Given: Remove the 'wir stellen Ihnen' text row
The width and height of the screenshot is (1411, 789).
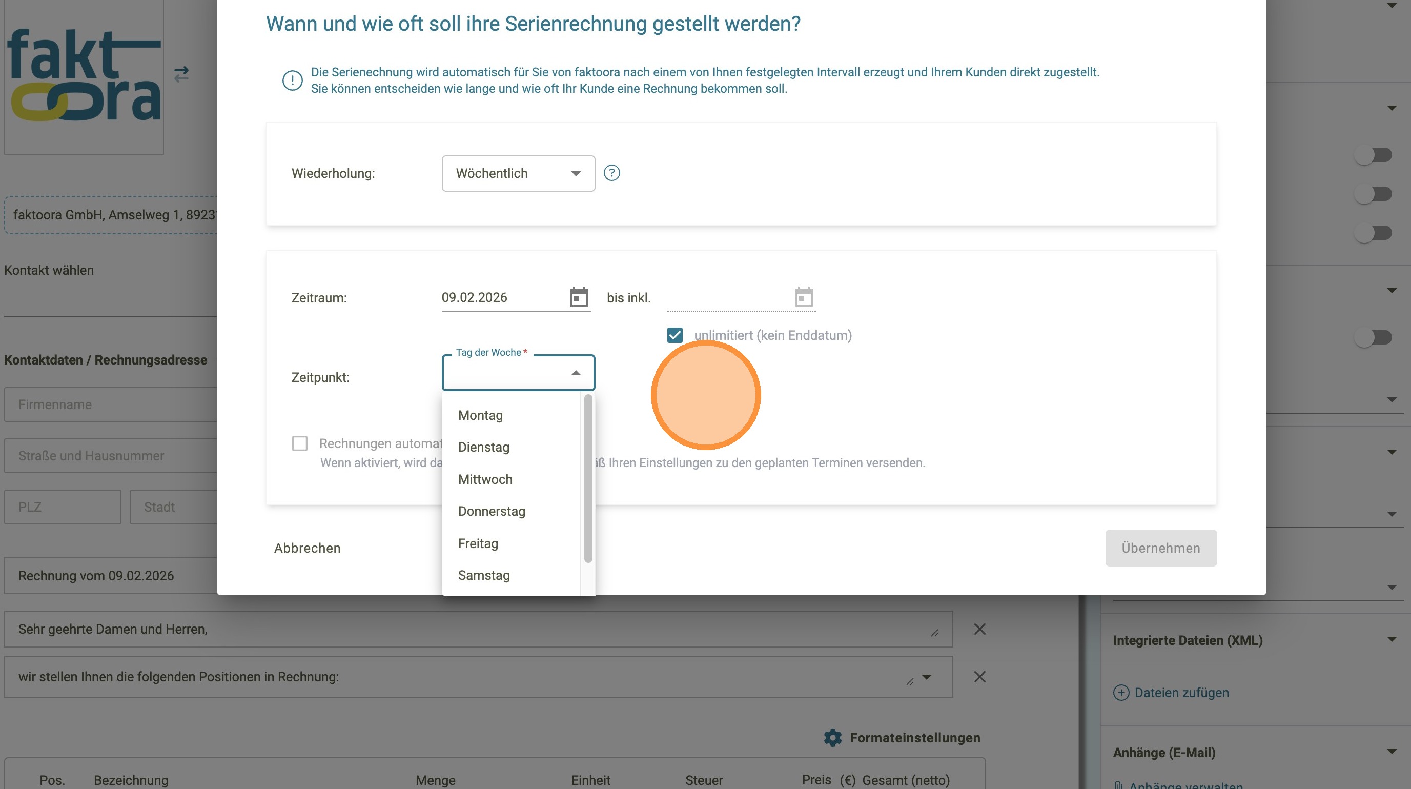Looking at the screenshot, I should point(980,677).
